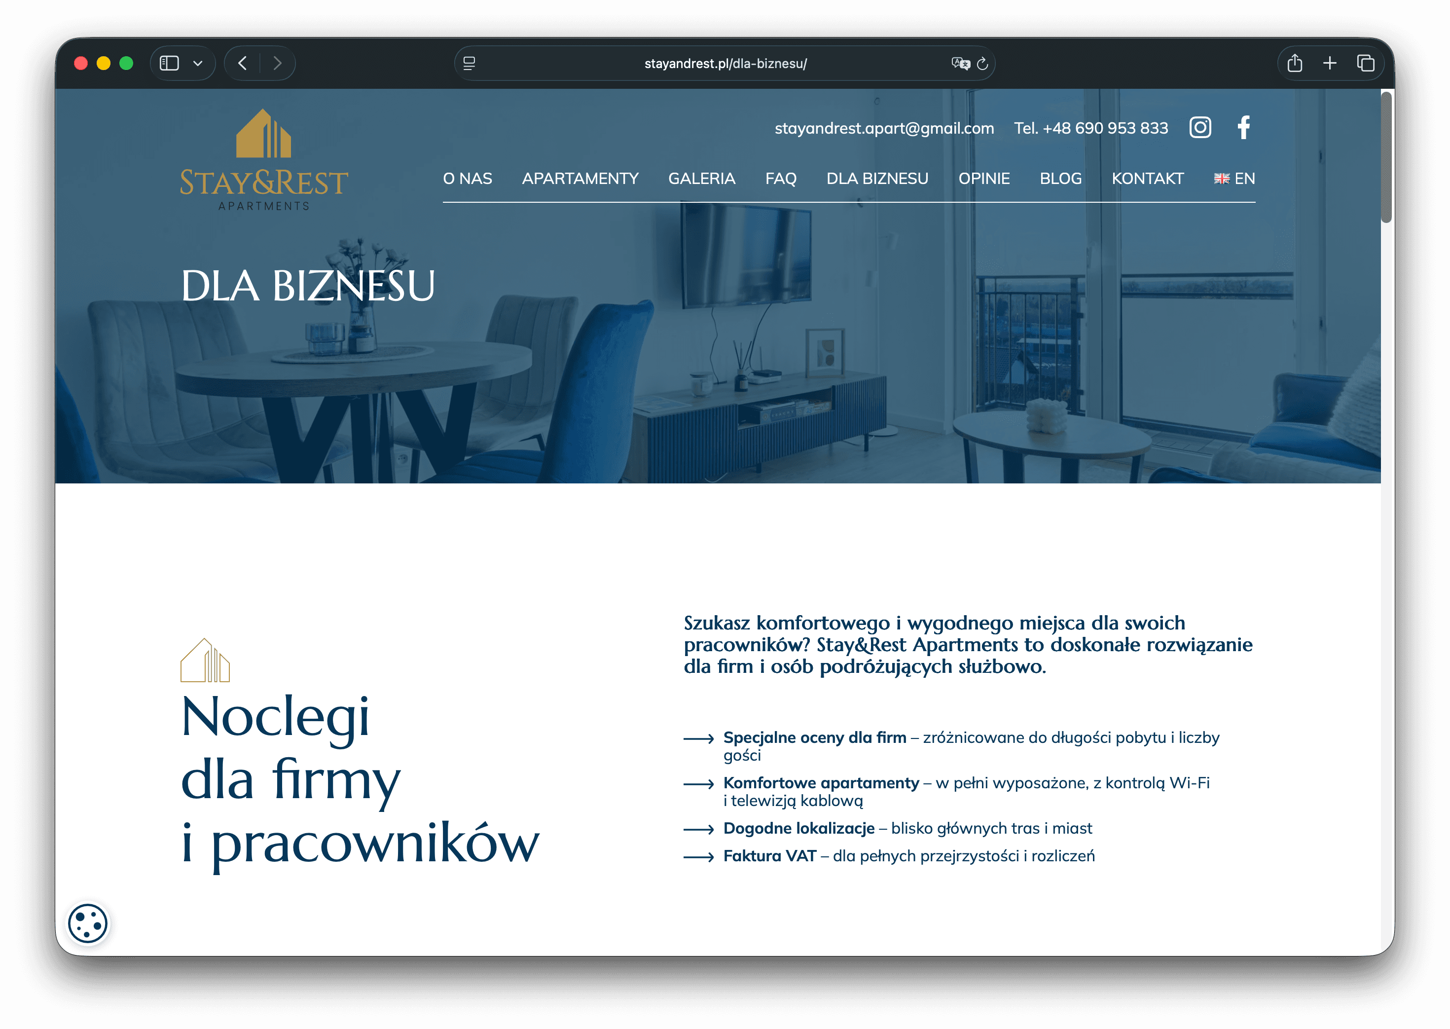Toggle the Safari sidebar
The height and width of the screenshot is (1029, 1450).
[x=169, y=63]
